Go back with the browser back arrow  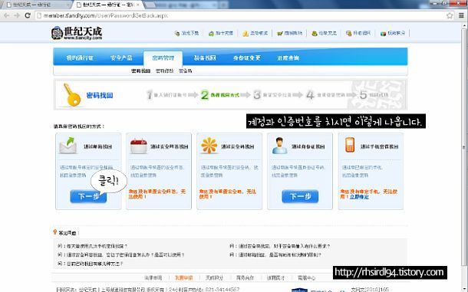click(x=7, y=15)
